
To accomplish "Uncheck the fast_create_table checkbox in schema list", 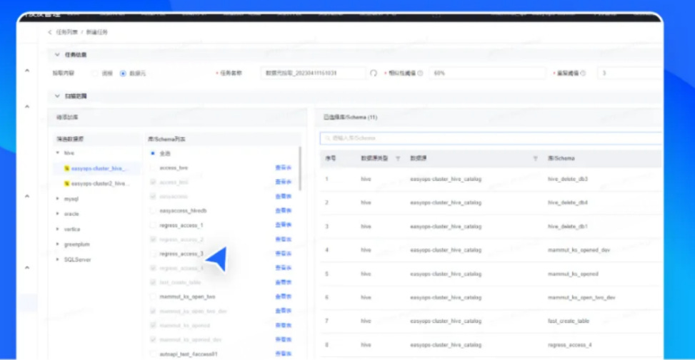I will [153, 282].
